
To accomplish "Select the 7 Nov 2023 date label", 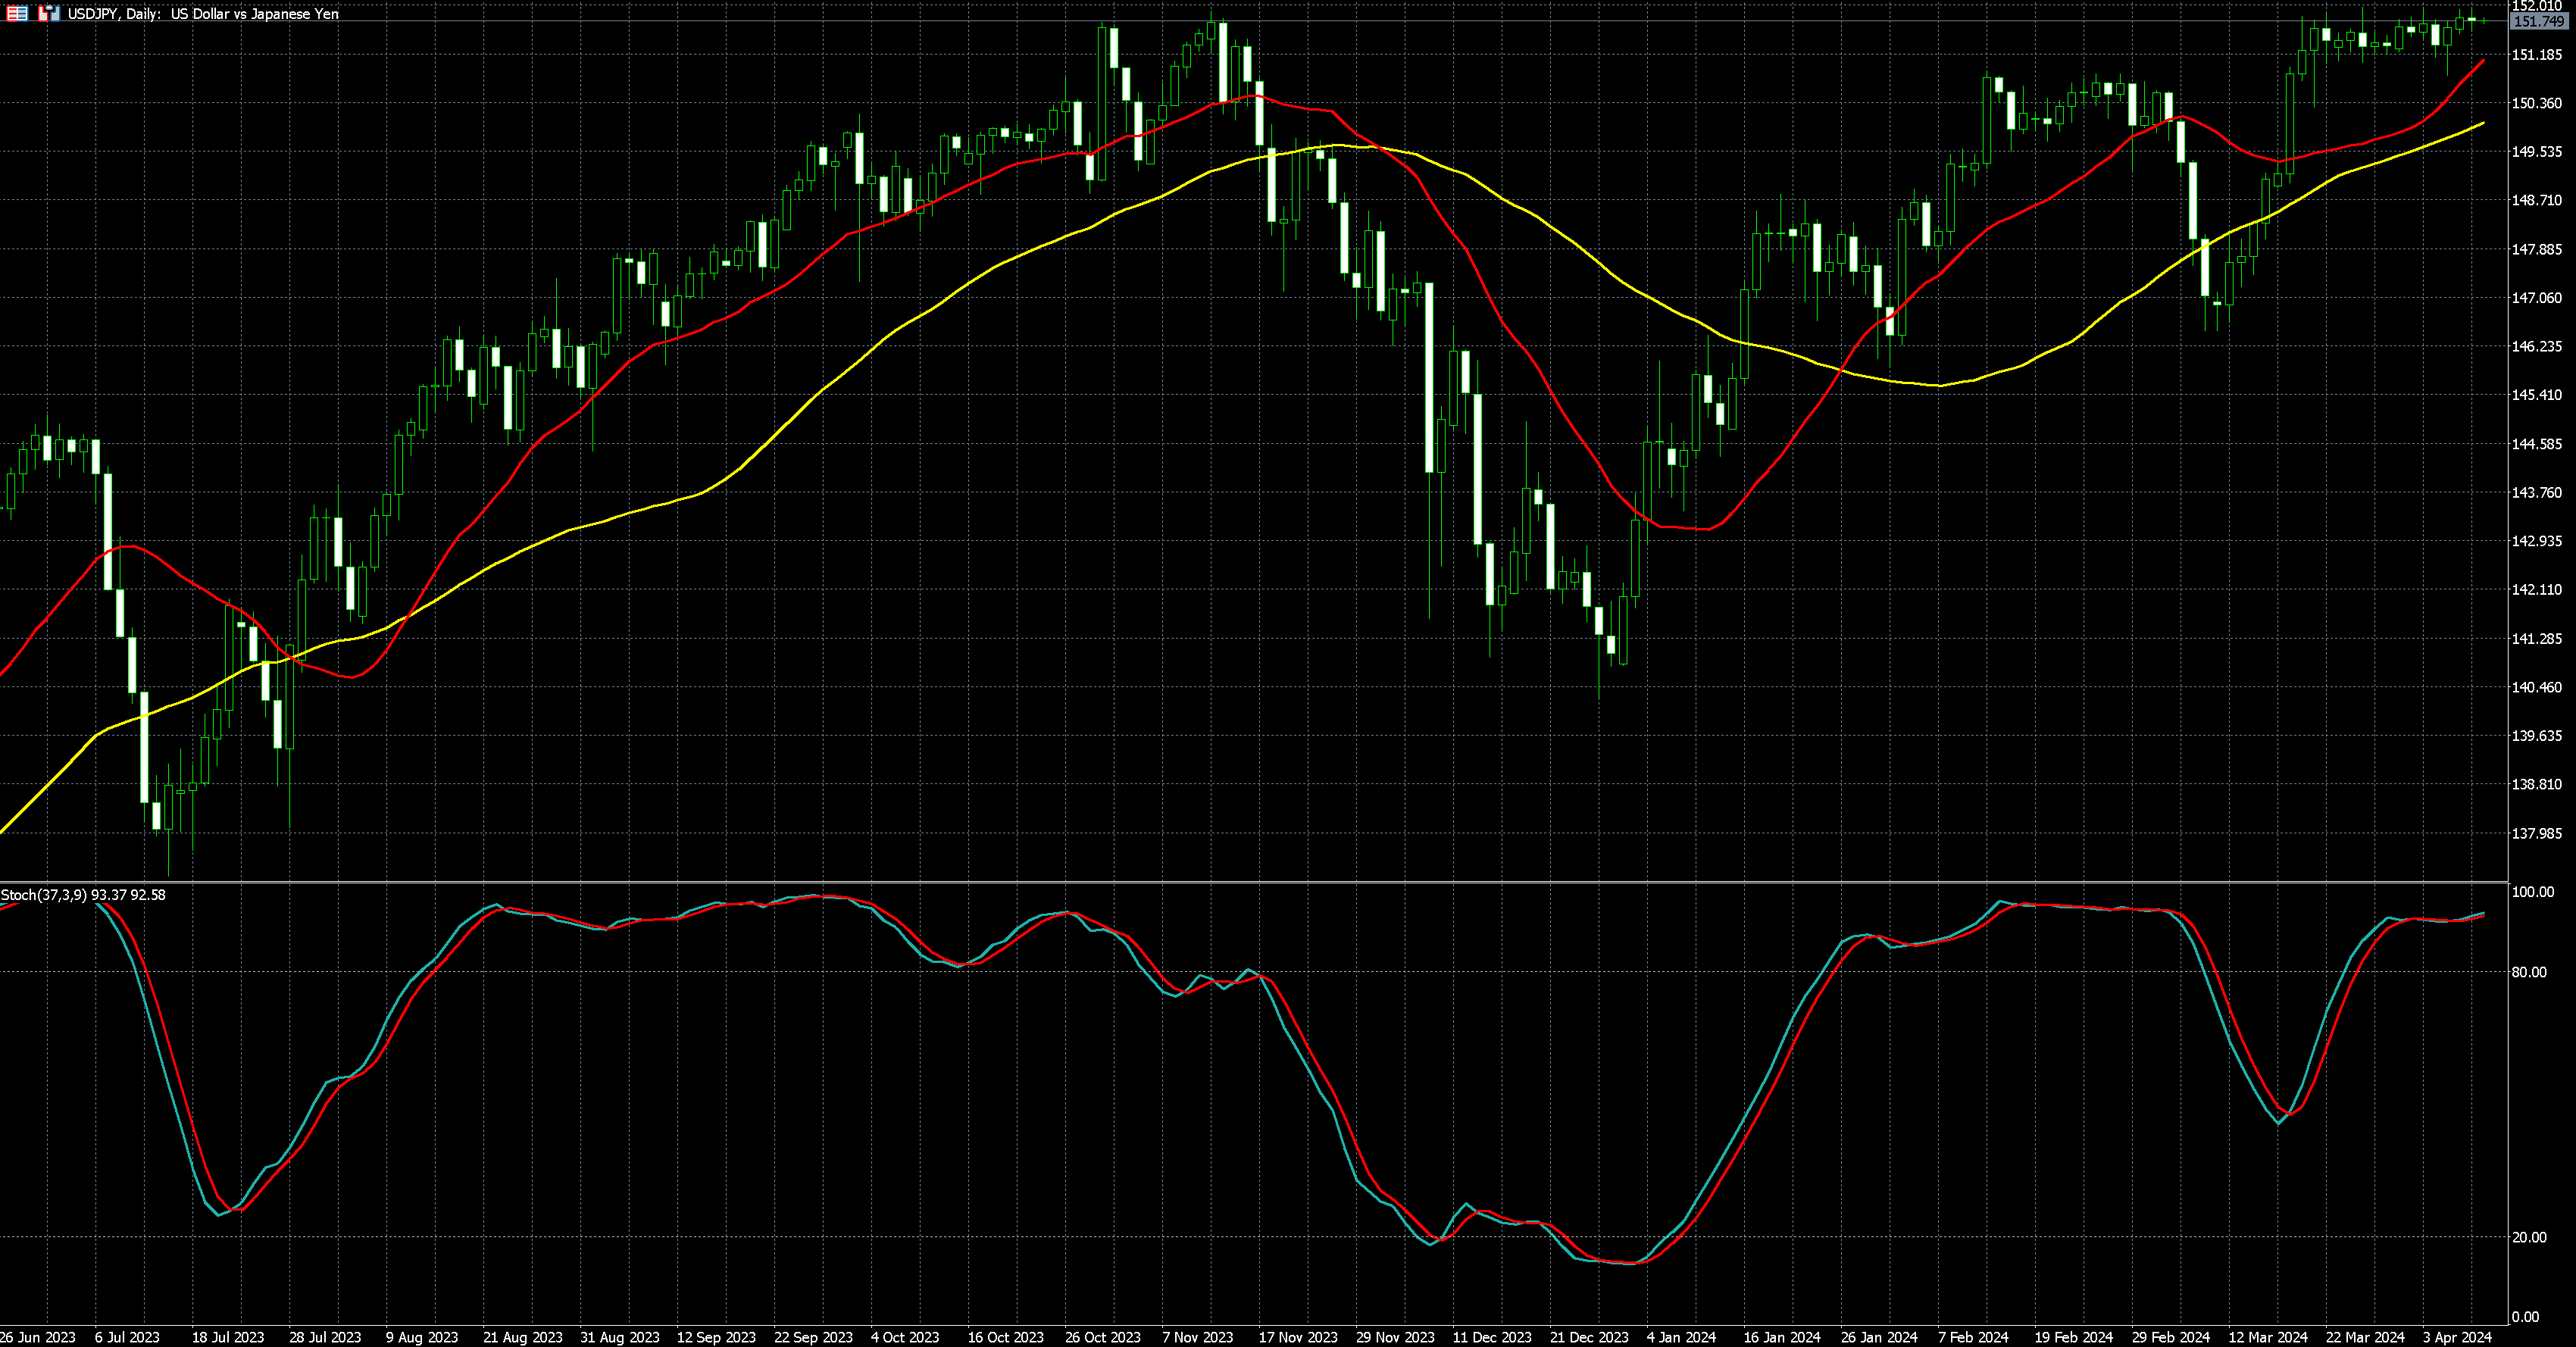I will point(1197,1337).
